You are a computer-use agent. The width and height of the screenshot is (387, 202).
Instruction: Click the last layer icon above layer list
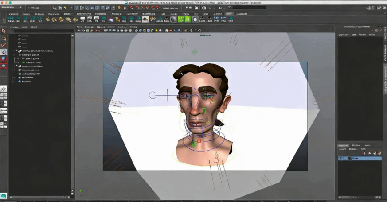point(379,153)
